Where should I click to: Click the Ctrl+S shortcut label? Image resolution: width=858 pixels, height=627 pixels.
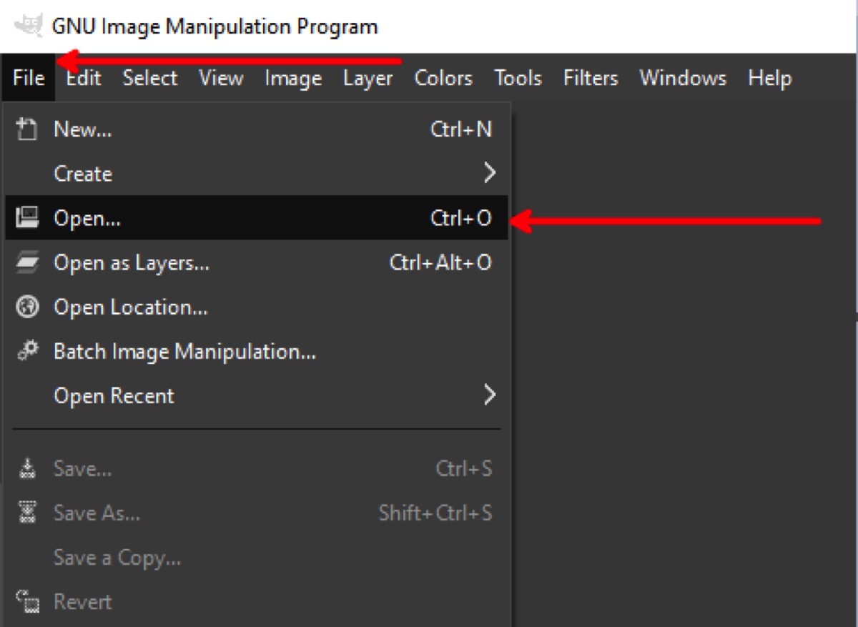(x=464, y=469)
